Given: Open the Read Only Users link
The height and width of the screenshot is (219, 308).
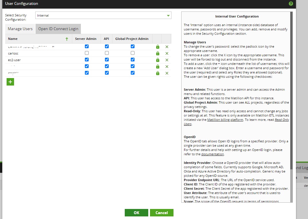Looking at the screenshot, I should [x=237, y=122].
